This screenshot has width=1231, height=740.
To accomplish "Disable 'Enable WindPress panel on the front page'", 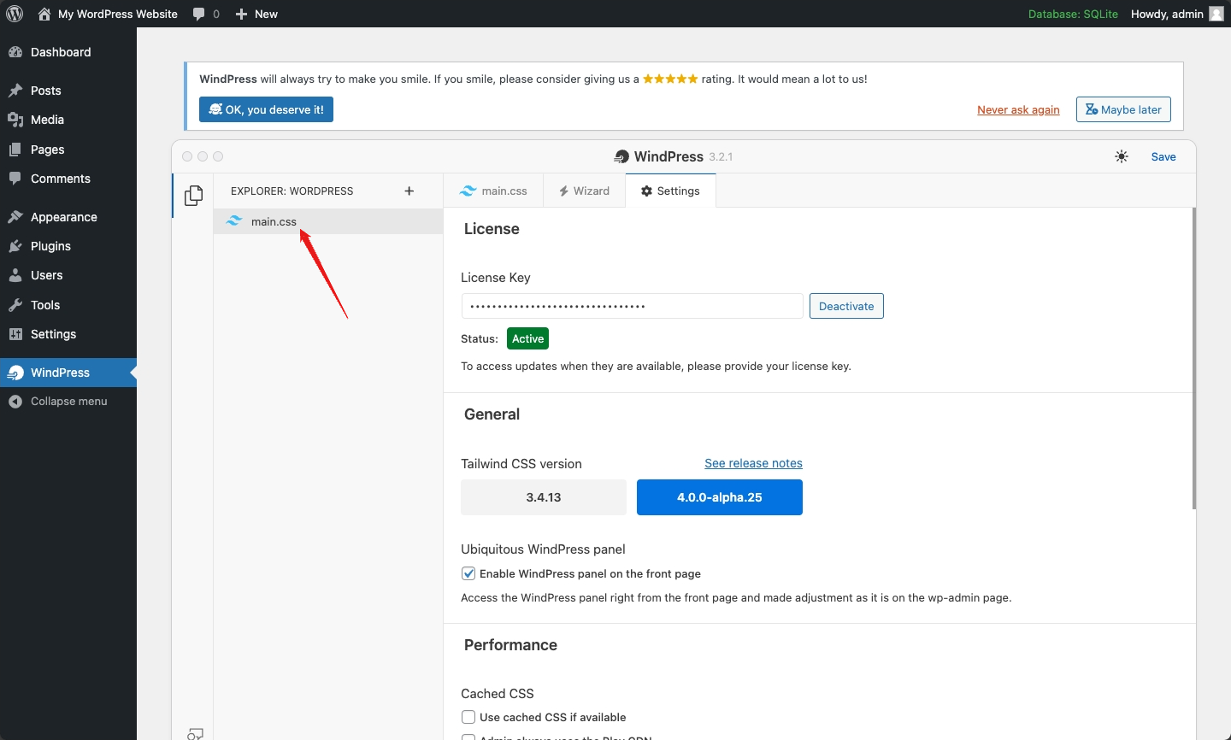I will click(x=468, y=573).
